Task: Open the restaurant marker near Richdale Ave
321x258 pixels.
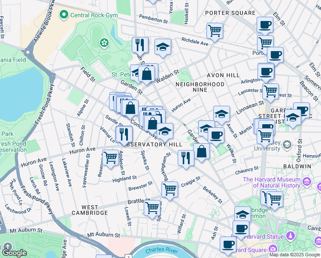Action: click(x=140, y=45)
